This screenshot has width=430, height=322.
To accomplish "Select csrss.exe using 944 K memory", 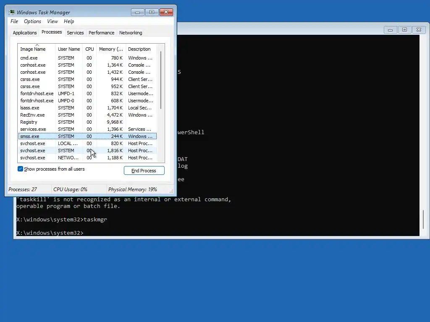I will [x=87, y=79].
